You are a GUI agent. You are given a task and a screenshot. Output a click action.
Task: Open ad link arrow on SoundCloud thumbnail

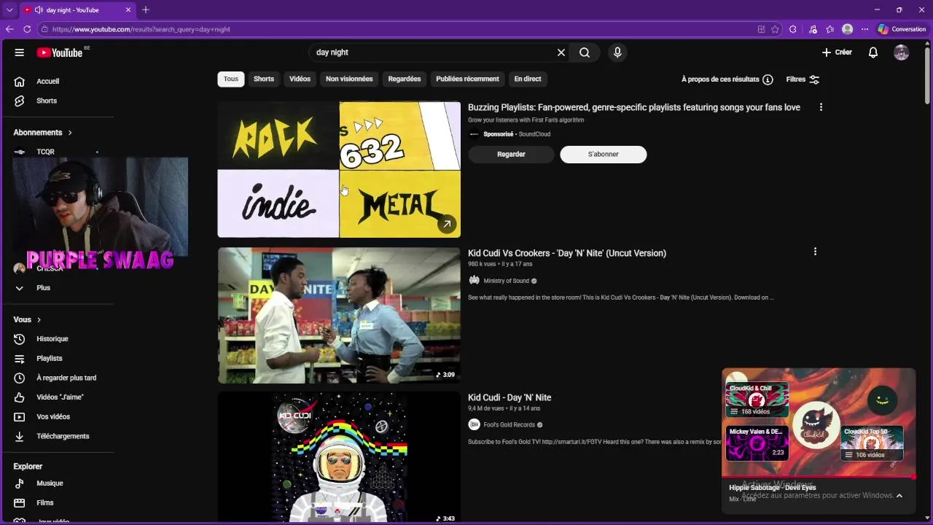447,225
